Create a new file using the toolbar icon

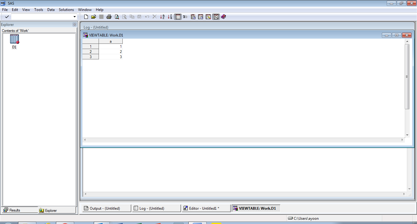pos(86,17)
